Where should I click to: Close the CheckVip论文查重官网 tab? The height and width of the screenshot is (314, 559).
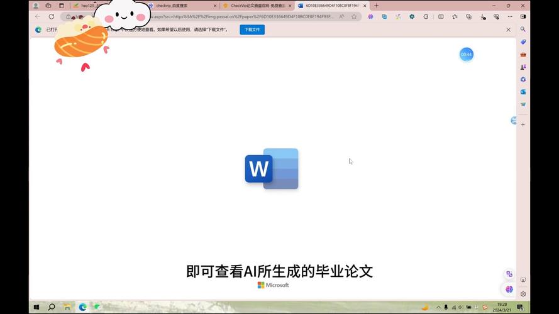click(290, 6)
